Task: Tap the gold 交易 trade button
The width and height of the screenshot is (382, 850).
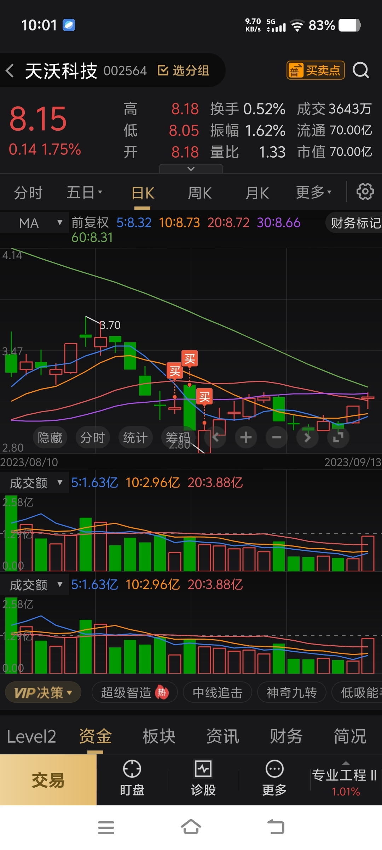Action: tap(48, 780)
